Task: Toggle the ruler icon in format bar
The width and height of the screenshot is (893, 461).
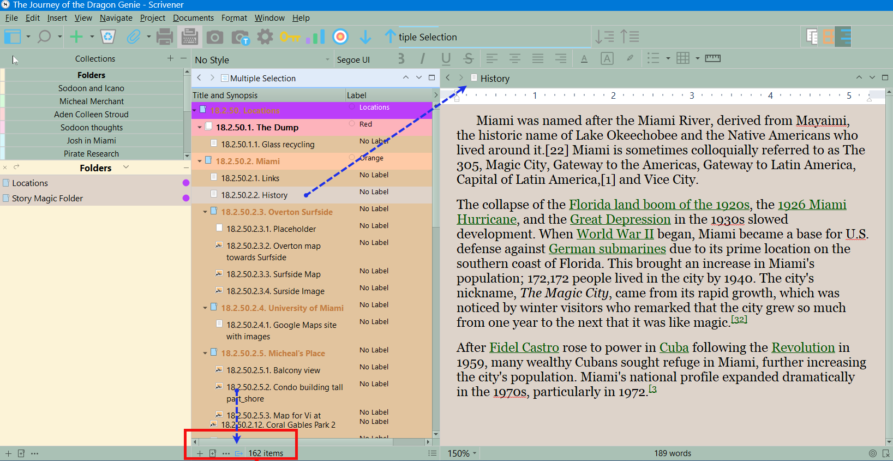Action: (712, 58)
